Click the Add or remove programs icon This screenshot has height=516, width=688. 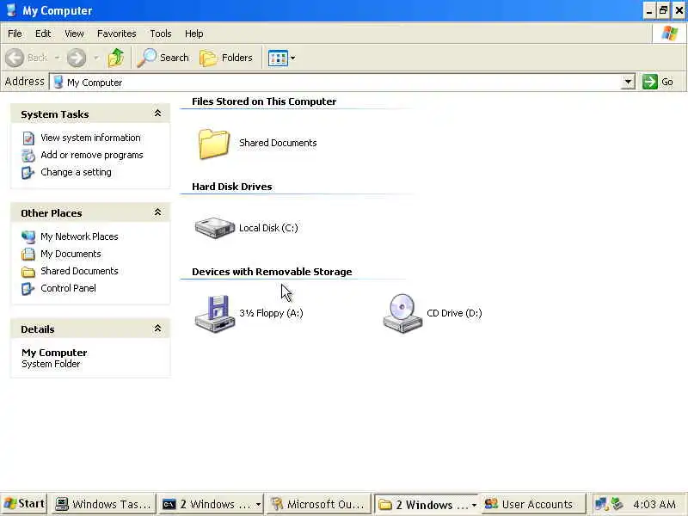28,156
